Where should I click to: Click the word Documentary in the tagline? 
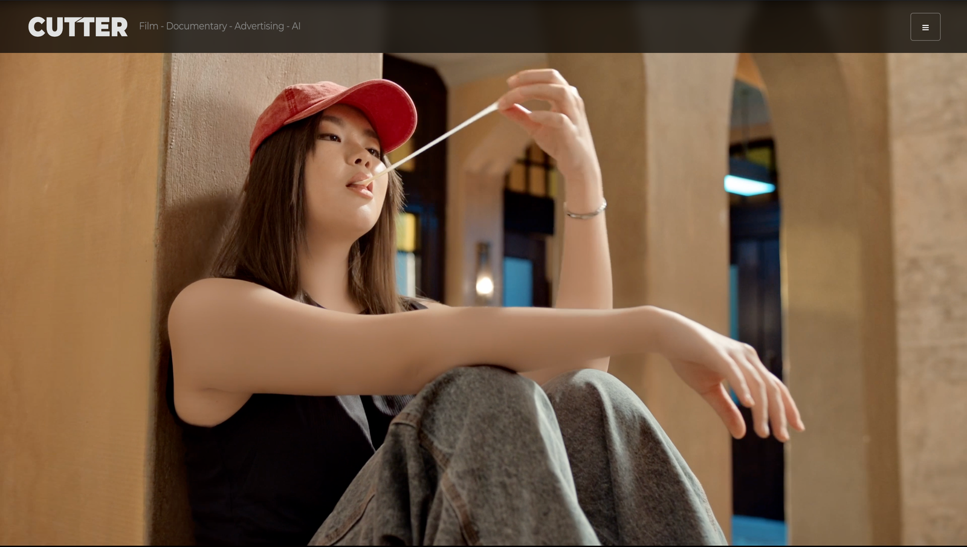(x=196, y=26)
